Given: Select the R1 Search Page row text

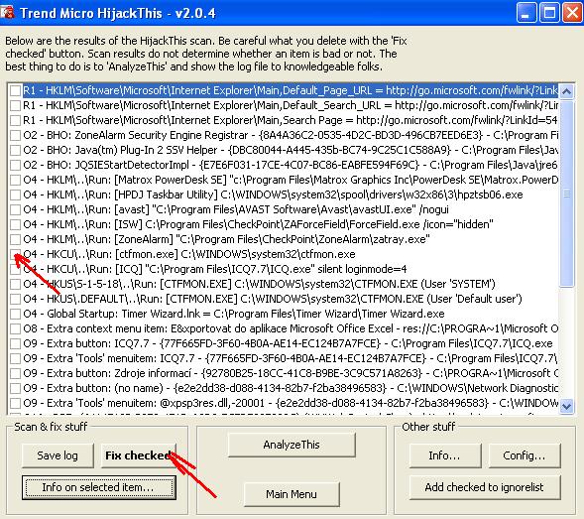Looking at the screenshot, I should pyautogui.click(x=291, y=120).
